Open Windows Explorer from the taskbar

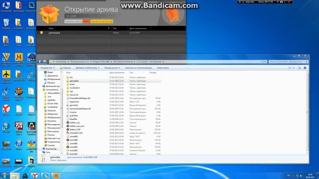click(14, 176)
